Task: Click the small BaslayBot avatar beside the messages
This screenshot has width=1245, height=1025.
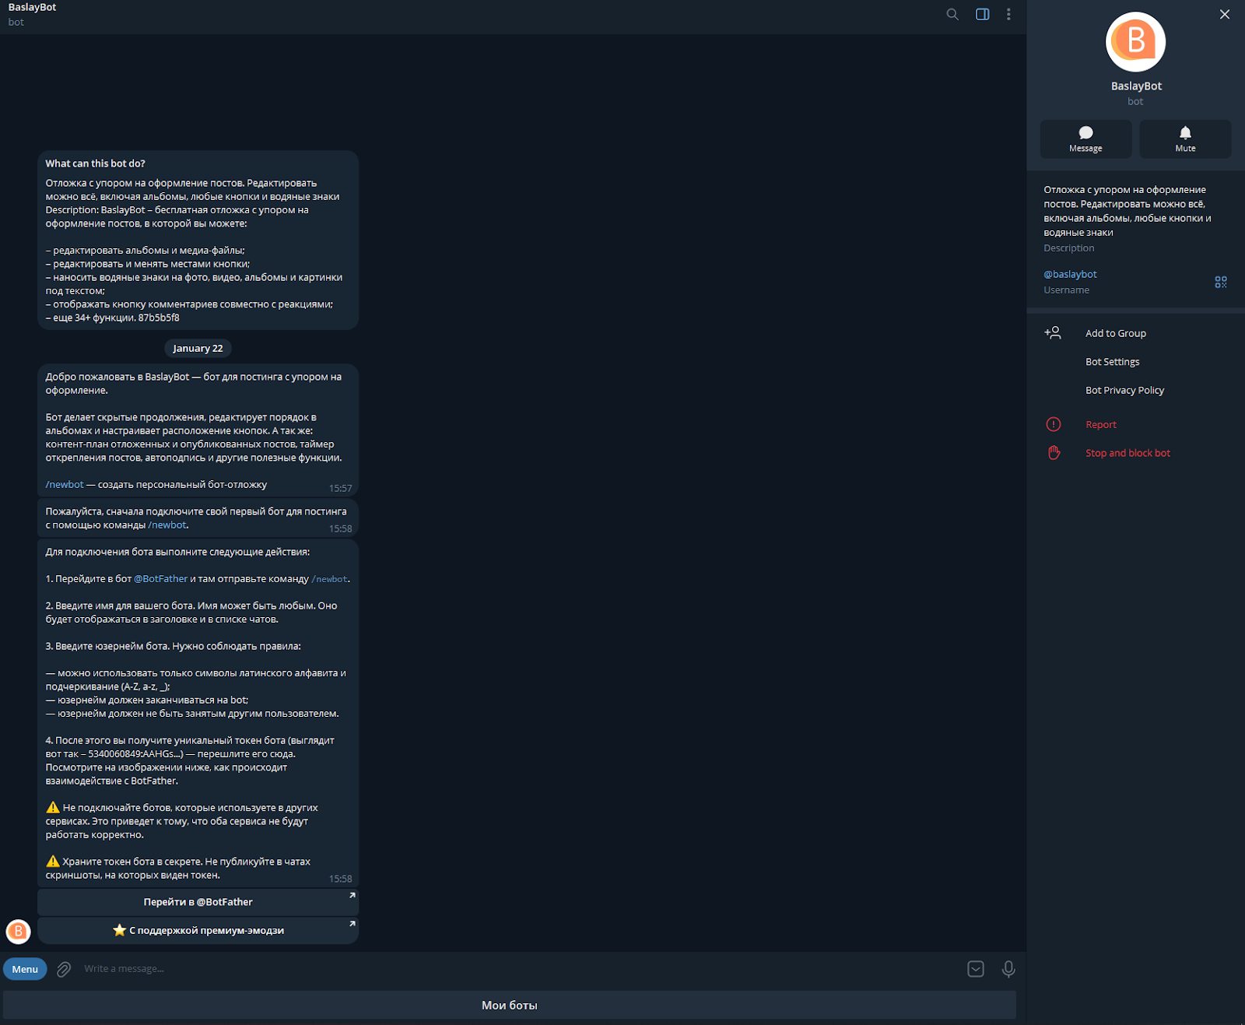Action: click(x=18, y=932)
